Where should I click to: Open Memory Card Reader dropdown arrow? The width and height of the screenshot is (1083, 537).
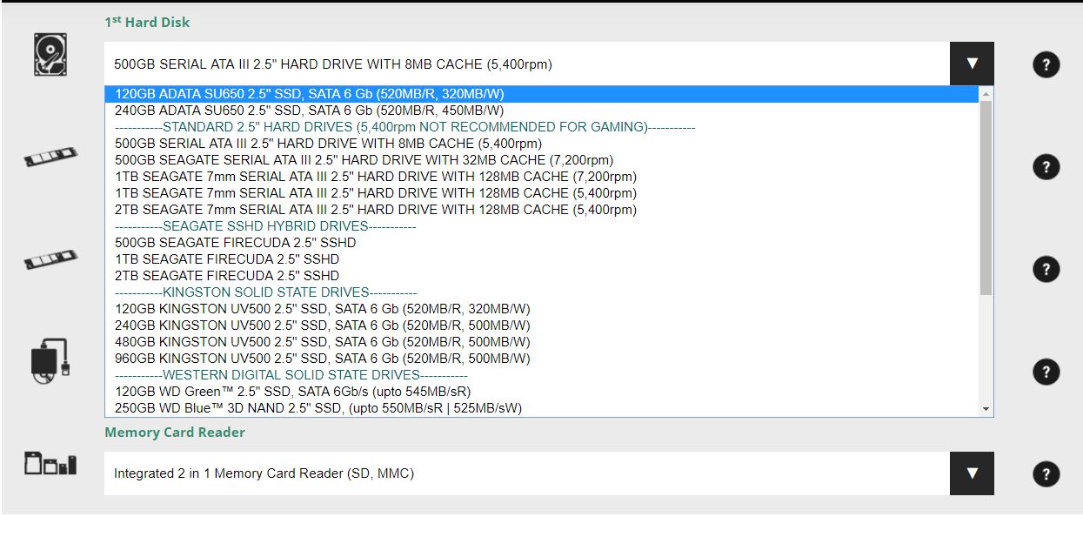pos(972,473)
